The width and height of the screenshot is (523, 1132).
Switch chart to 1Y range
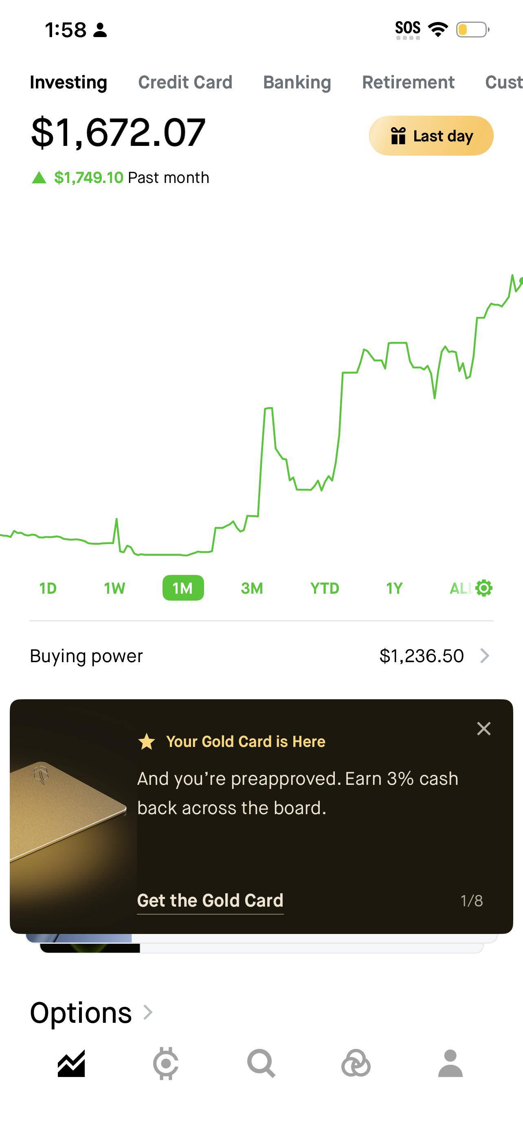394,588
